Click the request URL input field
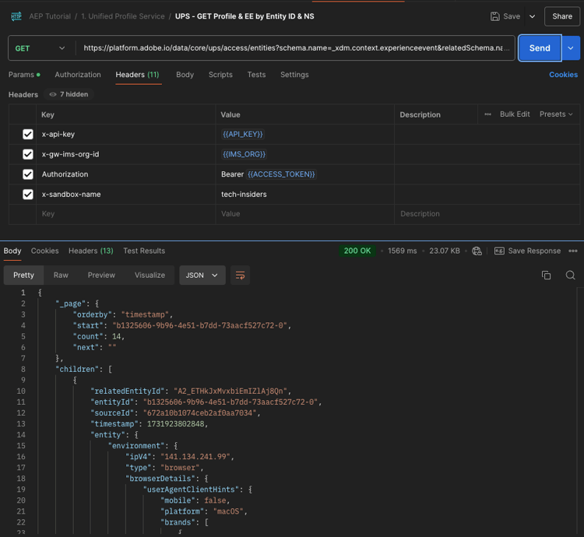The height and width of the screenshot is (537, 584). [x=296, y=48]
